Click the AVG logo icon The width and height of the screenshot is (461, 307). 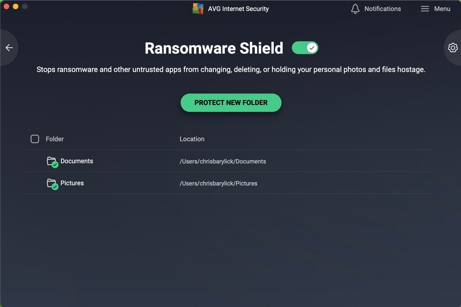tap(198, 9)
